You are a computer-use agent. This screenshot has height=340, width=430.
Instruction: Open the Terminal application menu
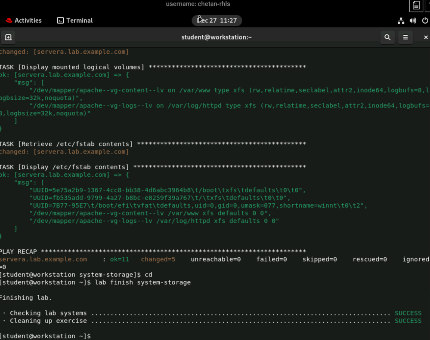(x=79, y=21)
